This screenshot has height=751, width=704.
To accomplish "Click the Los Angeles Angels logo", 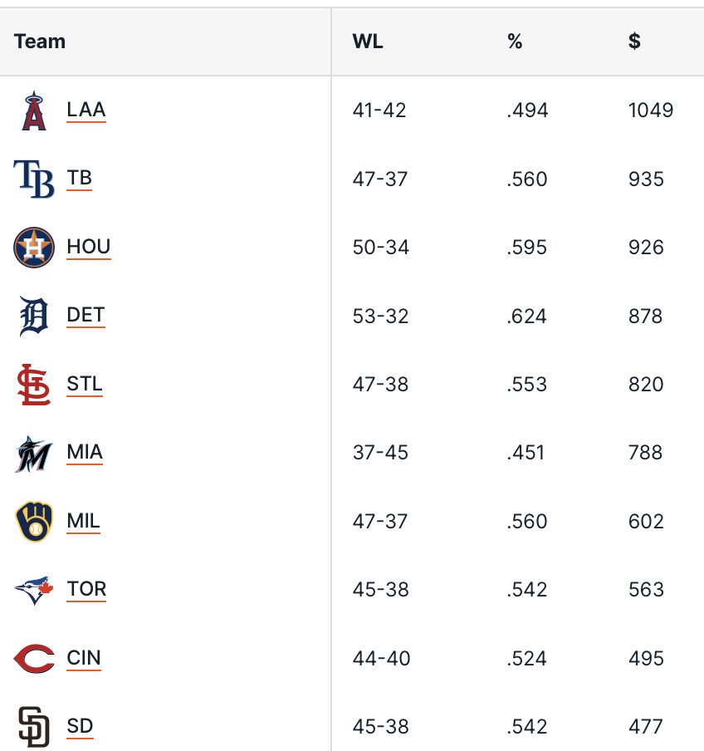I will (34, 110).
